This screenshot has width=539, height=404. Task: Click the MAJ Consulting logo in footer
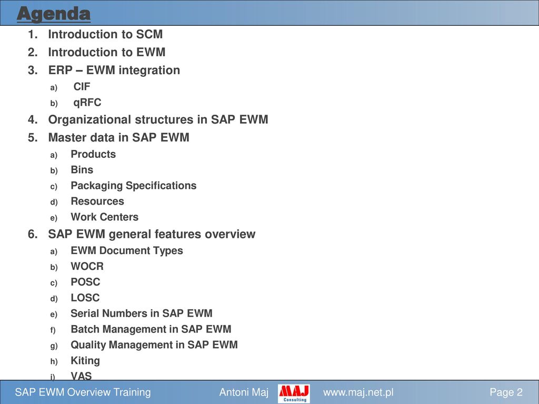click(x=294, y=393)
